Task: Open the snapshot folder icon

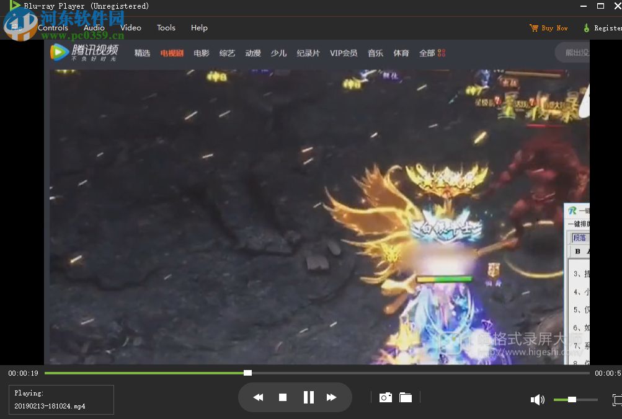Action: point(406,397)
